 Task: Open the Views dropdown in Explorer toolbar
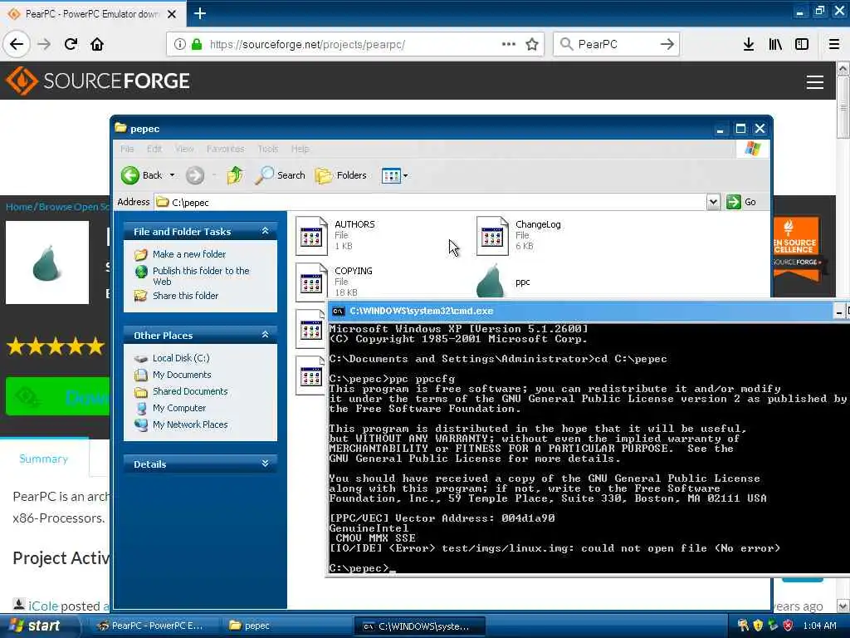pos(394,175)
